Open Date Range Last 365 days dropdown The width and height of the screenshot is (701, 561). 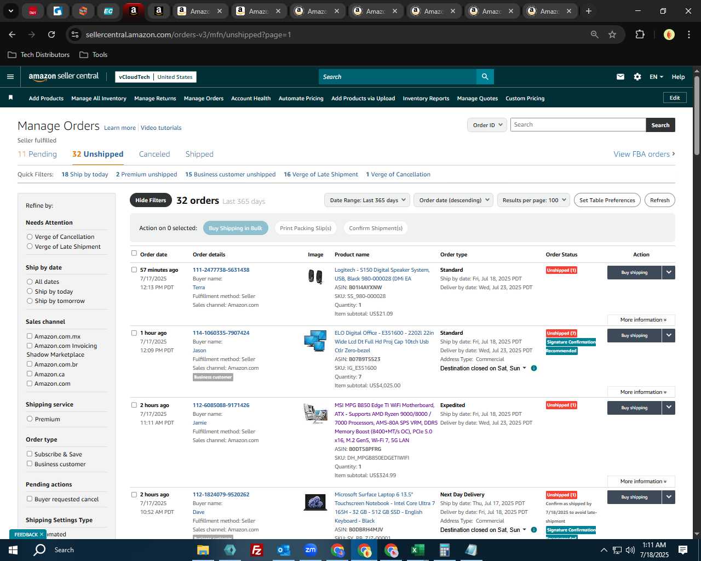click(x=367, y=200)
